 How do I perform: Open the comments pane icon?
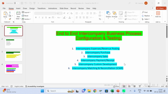click(153, 8)
